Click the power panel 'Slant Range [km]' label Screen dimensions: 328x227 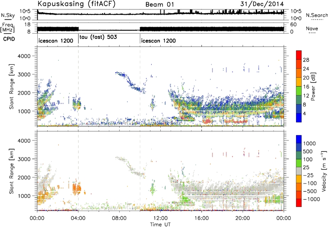pos(11,86)
